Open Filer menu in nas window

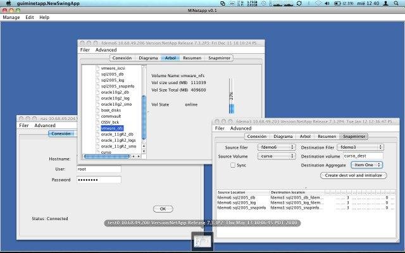pos(24,125)
